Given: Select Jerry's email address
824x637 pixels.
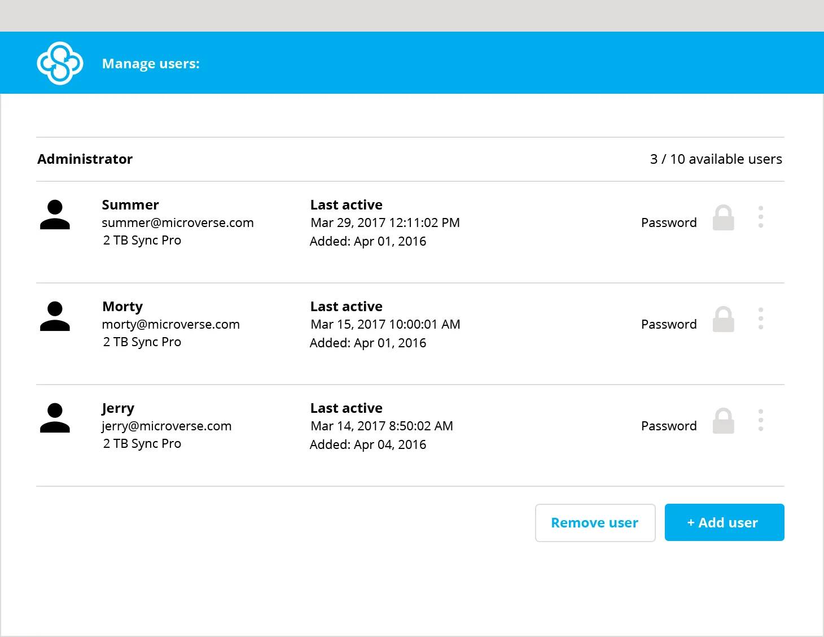Looking at the screenshot, I should click(x=166, y=426).
